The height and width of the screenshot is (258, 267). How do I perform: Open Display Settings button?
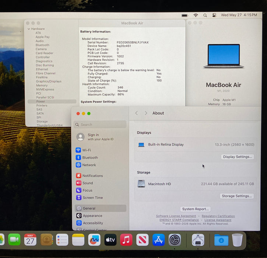pyautogui.click(x=238, y=157)
